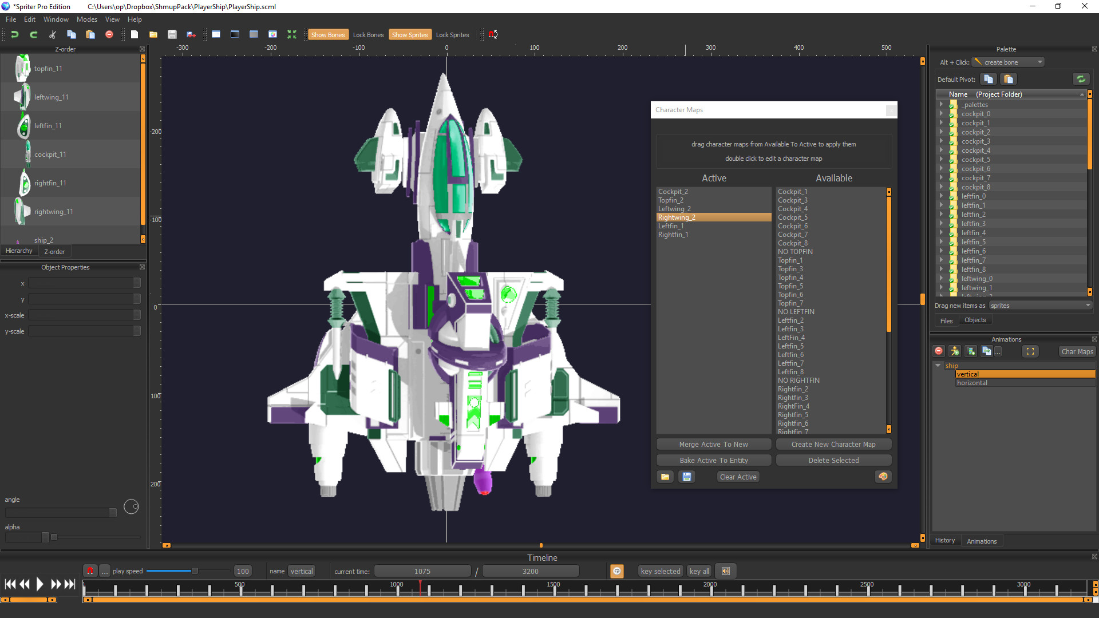Image resolution: width=1099 pixels, height=618 pixels.
Task: Click the fit-view green arrows icon on toolbar
Action: click(292, 34)
